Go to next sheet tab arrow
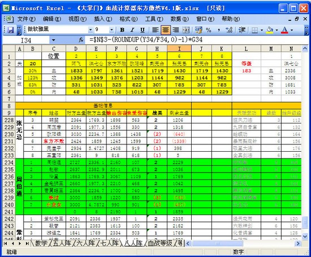 pos(20,243)
